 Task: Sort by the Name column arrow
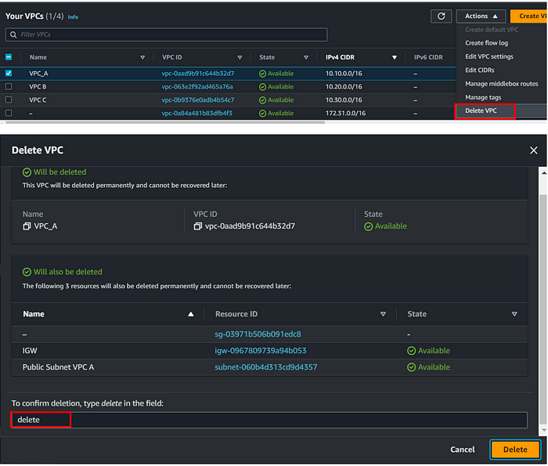point(142,57)
